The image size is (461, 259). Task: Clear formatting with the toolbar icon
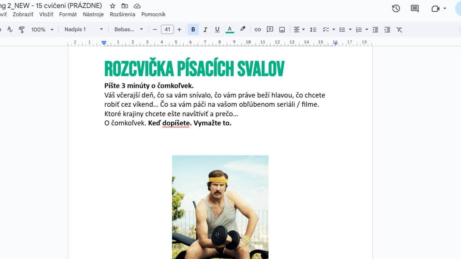tap(400, 30)
